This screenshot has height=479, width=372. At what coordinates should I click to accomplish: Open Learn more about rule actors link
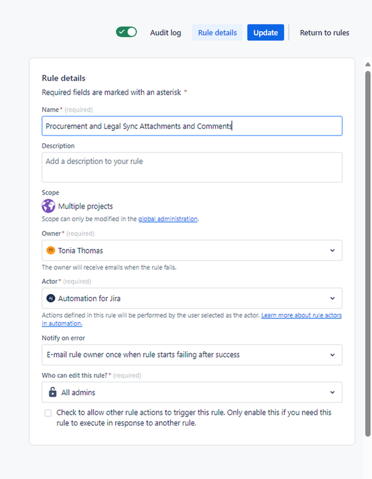(x=301, y=315)
